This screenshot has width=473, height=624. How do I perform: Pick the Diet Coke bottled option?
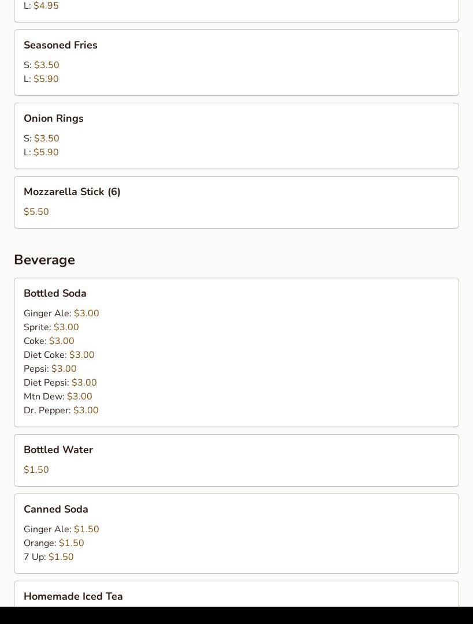[x=59, y=355]
